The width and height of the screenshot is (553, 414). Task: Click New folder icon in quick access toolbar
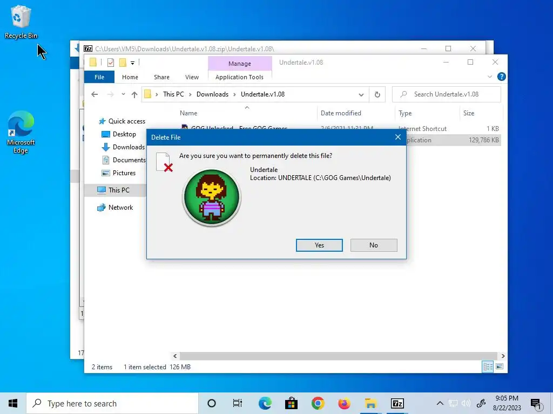click(x=123, y=63)
